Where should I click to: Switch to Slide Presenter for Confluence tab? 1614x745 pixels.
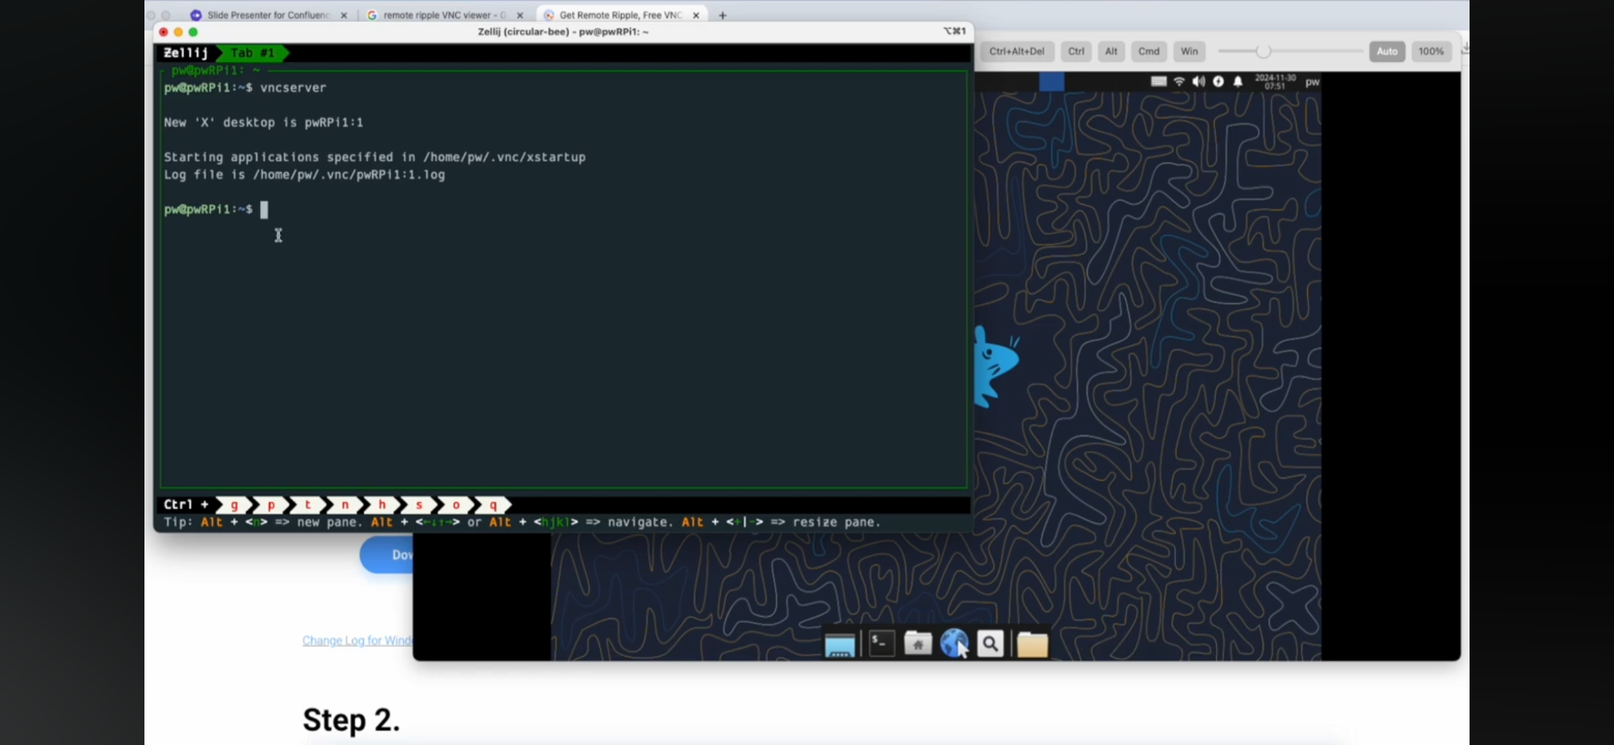[x=268, y=15]
